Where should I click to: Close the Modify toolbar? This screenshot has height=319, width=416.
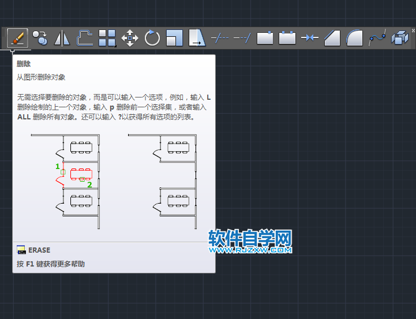pos(413,31)
